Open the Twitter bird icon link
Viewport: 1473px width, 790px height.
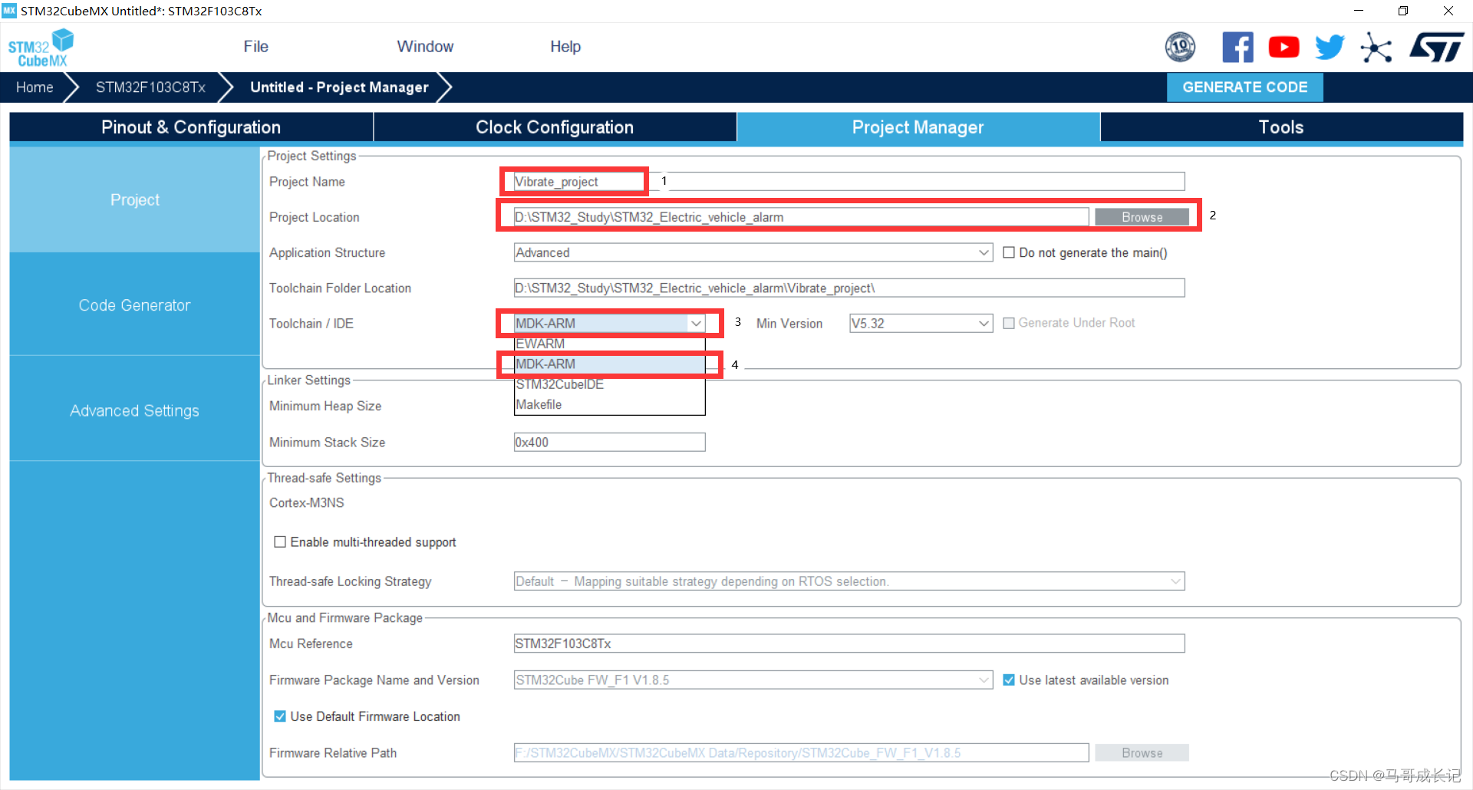pos(1330,47)
